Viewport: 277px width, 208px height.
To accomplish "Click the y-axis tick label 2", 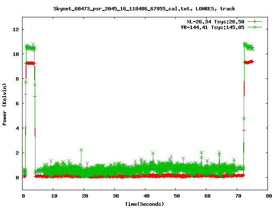I will [17, 153].
